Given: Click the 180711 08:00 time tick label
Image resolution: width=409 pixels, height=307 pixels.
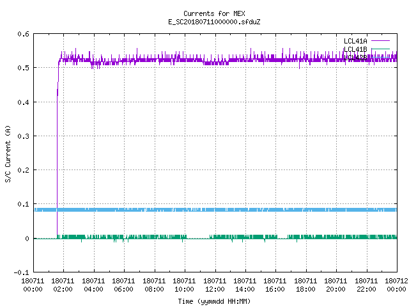Looking at the screenshot, I should click(154, 285).
